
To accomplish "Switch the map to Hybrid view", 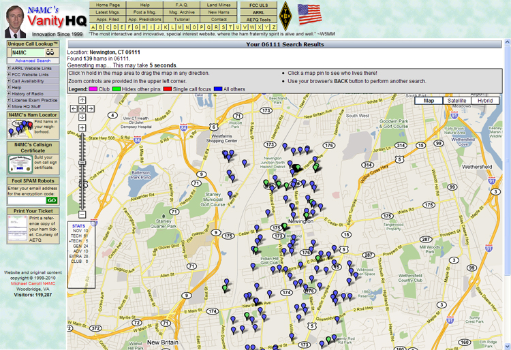I will [485, 101].
